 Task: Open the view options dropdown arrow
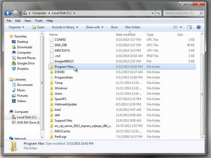point(181,27)
